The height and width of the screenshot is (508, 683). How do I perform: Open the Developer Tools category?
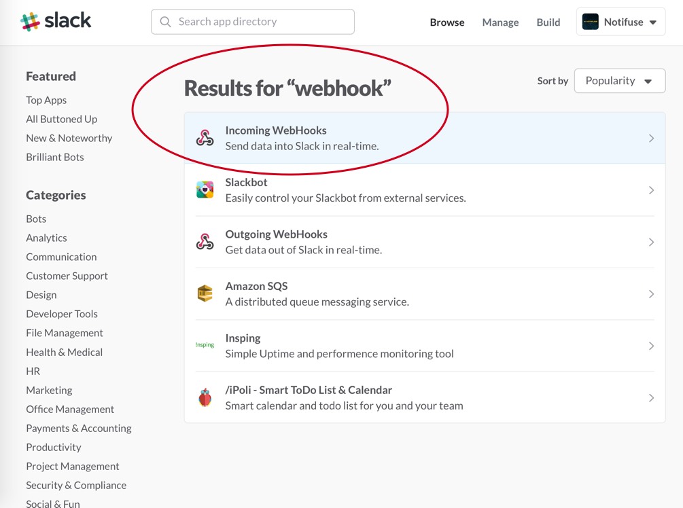[61, 314]
